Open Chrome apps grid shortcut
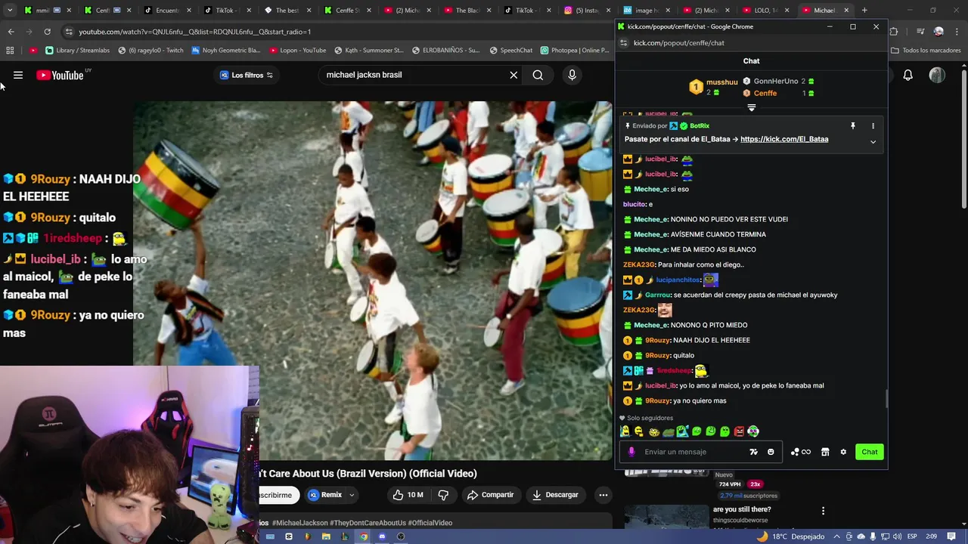Viewport: 968px width, 544px height. click(x=10, y=51)
